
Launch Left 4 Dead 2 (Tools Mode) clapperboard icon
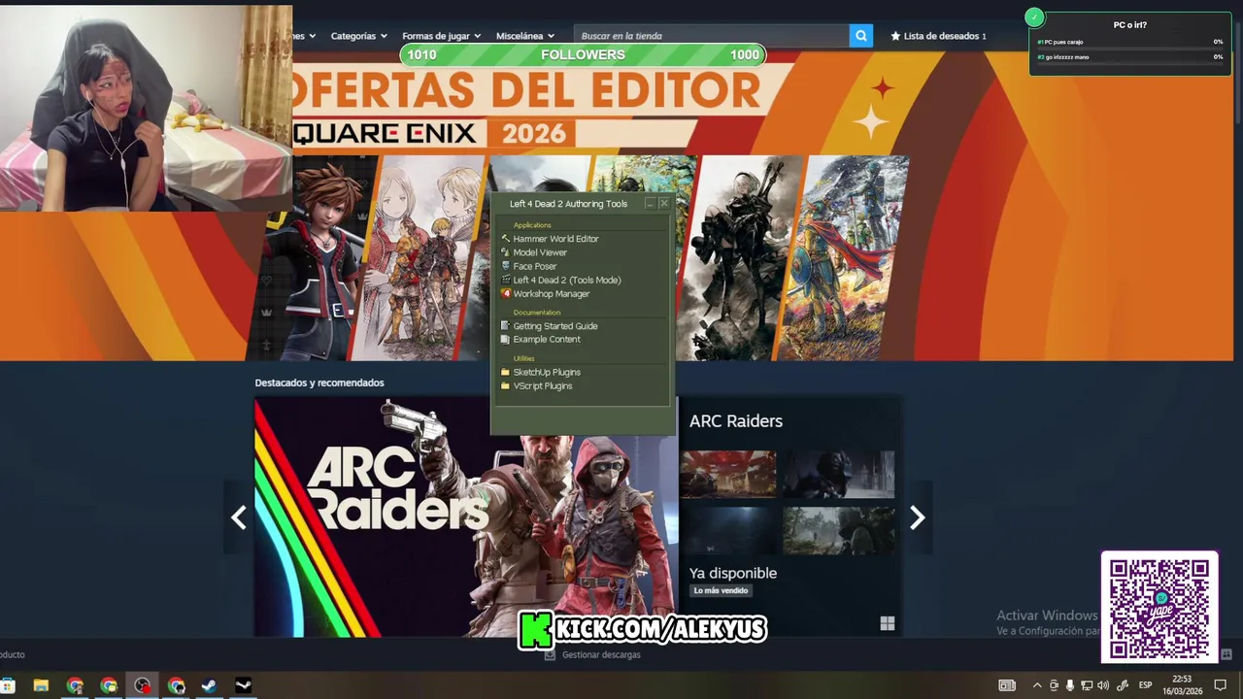[505, 280]
